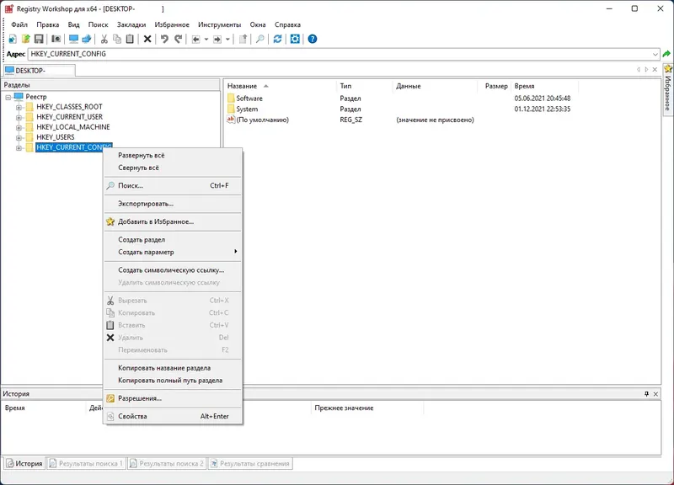Choose Разрешения in the context menu
674x485 pixels.
pos(145,398)
